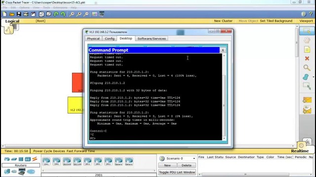The width and height of the screenshot is (316, 177).
Task: Click the yellow VL2 rectangle on canvas
Action: (x=75, y=105)
